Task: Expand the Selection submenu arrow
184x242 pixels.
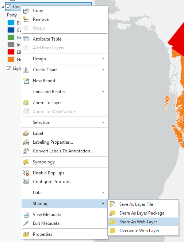Action: click(103, 122)
